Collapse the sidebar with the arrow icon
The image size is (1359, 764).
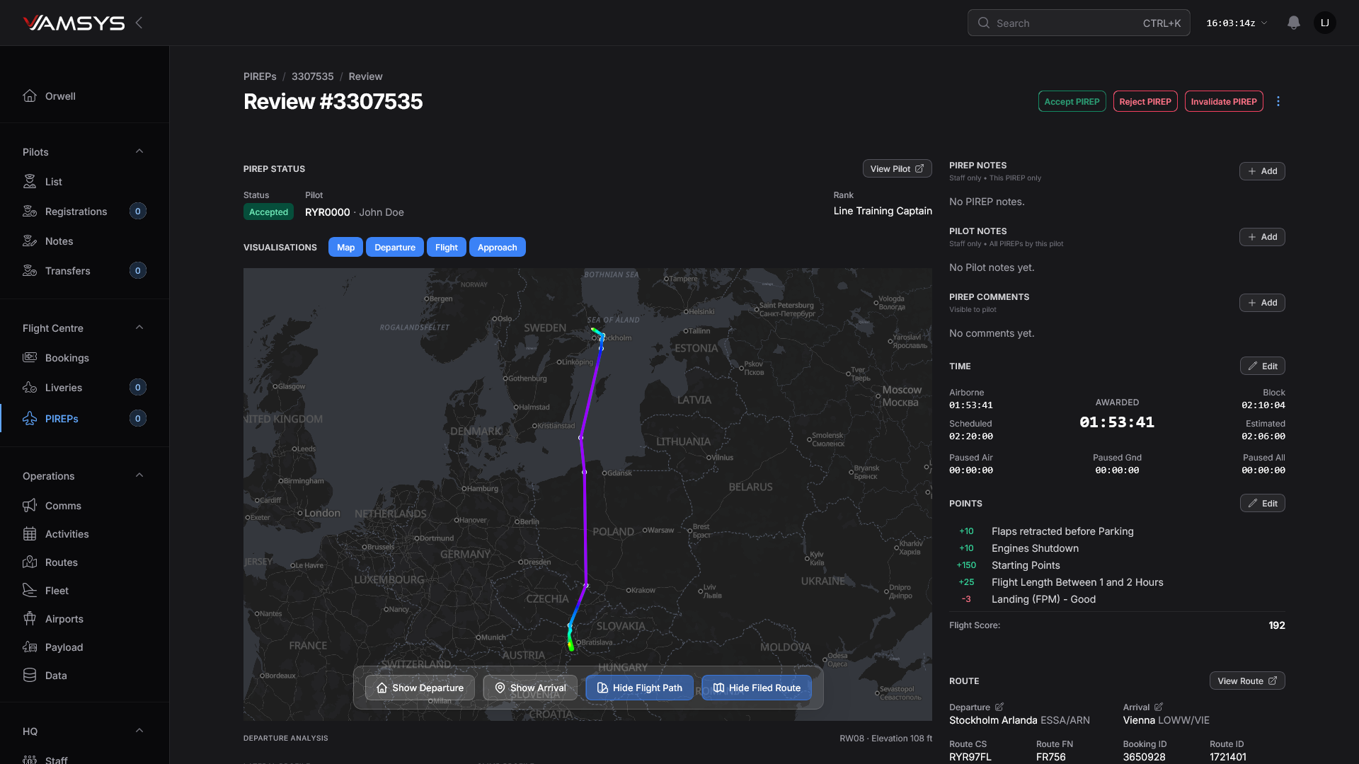tap(139, 23)
